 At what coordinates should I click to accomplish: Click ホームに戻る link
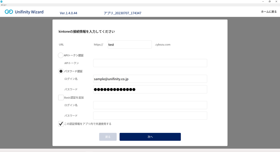[x=269, y=12]
